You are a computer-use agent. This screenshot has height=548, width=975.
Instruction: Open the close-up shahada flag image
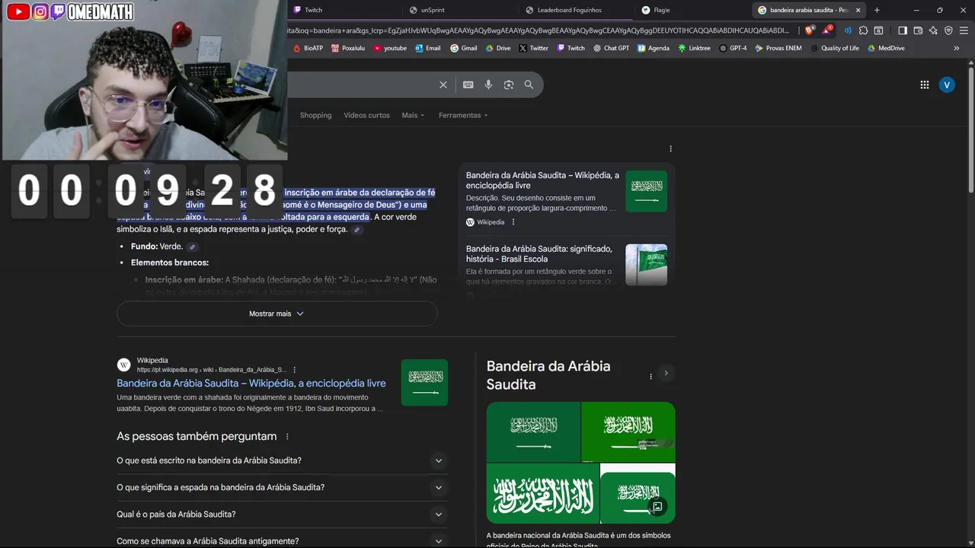(x=542, y=493)
